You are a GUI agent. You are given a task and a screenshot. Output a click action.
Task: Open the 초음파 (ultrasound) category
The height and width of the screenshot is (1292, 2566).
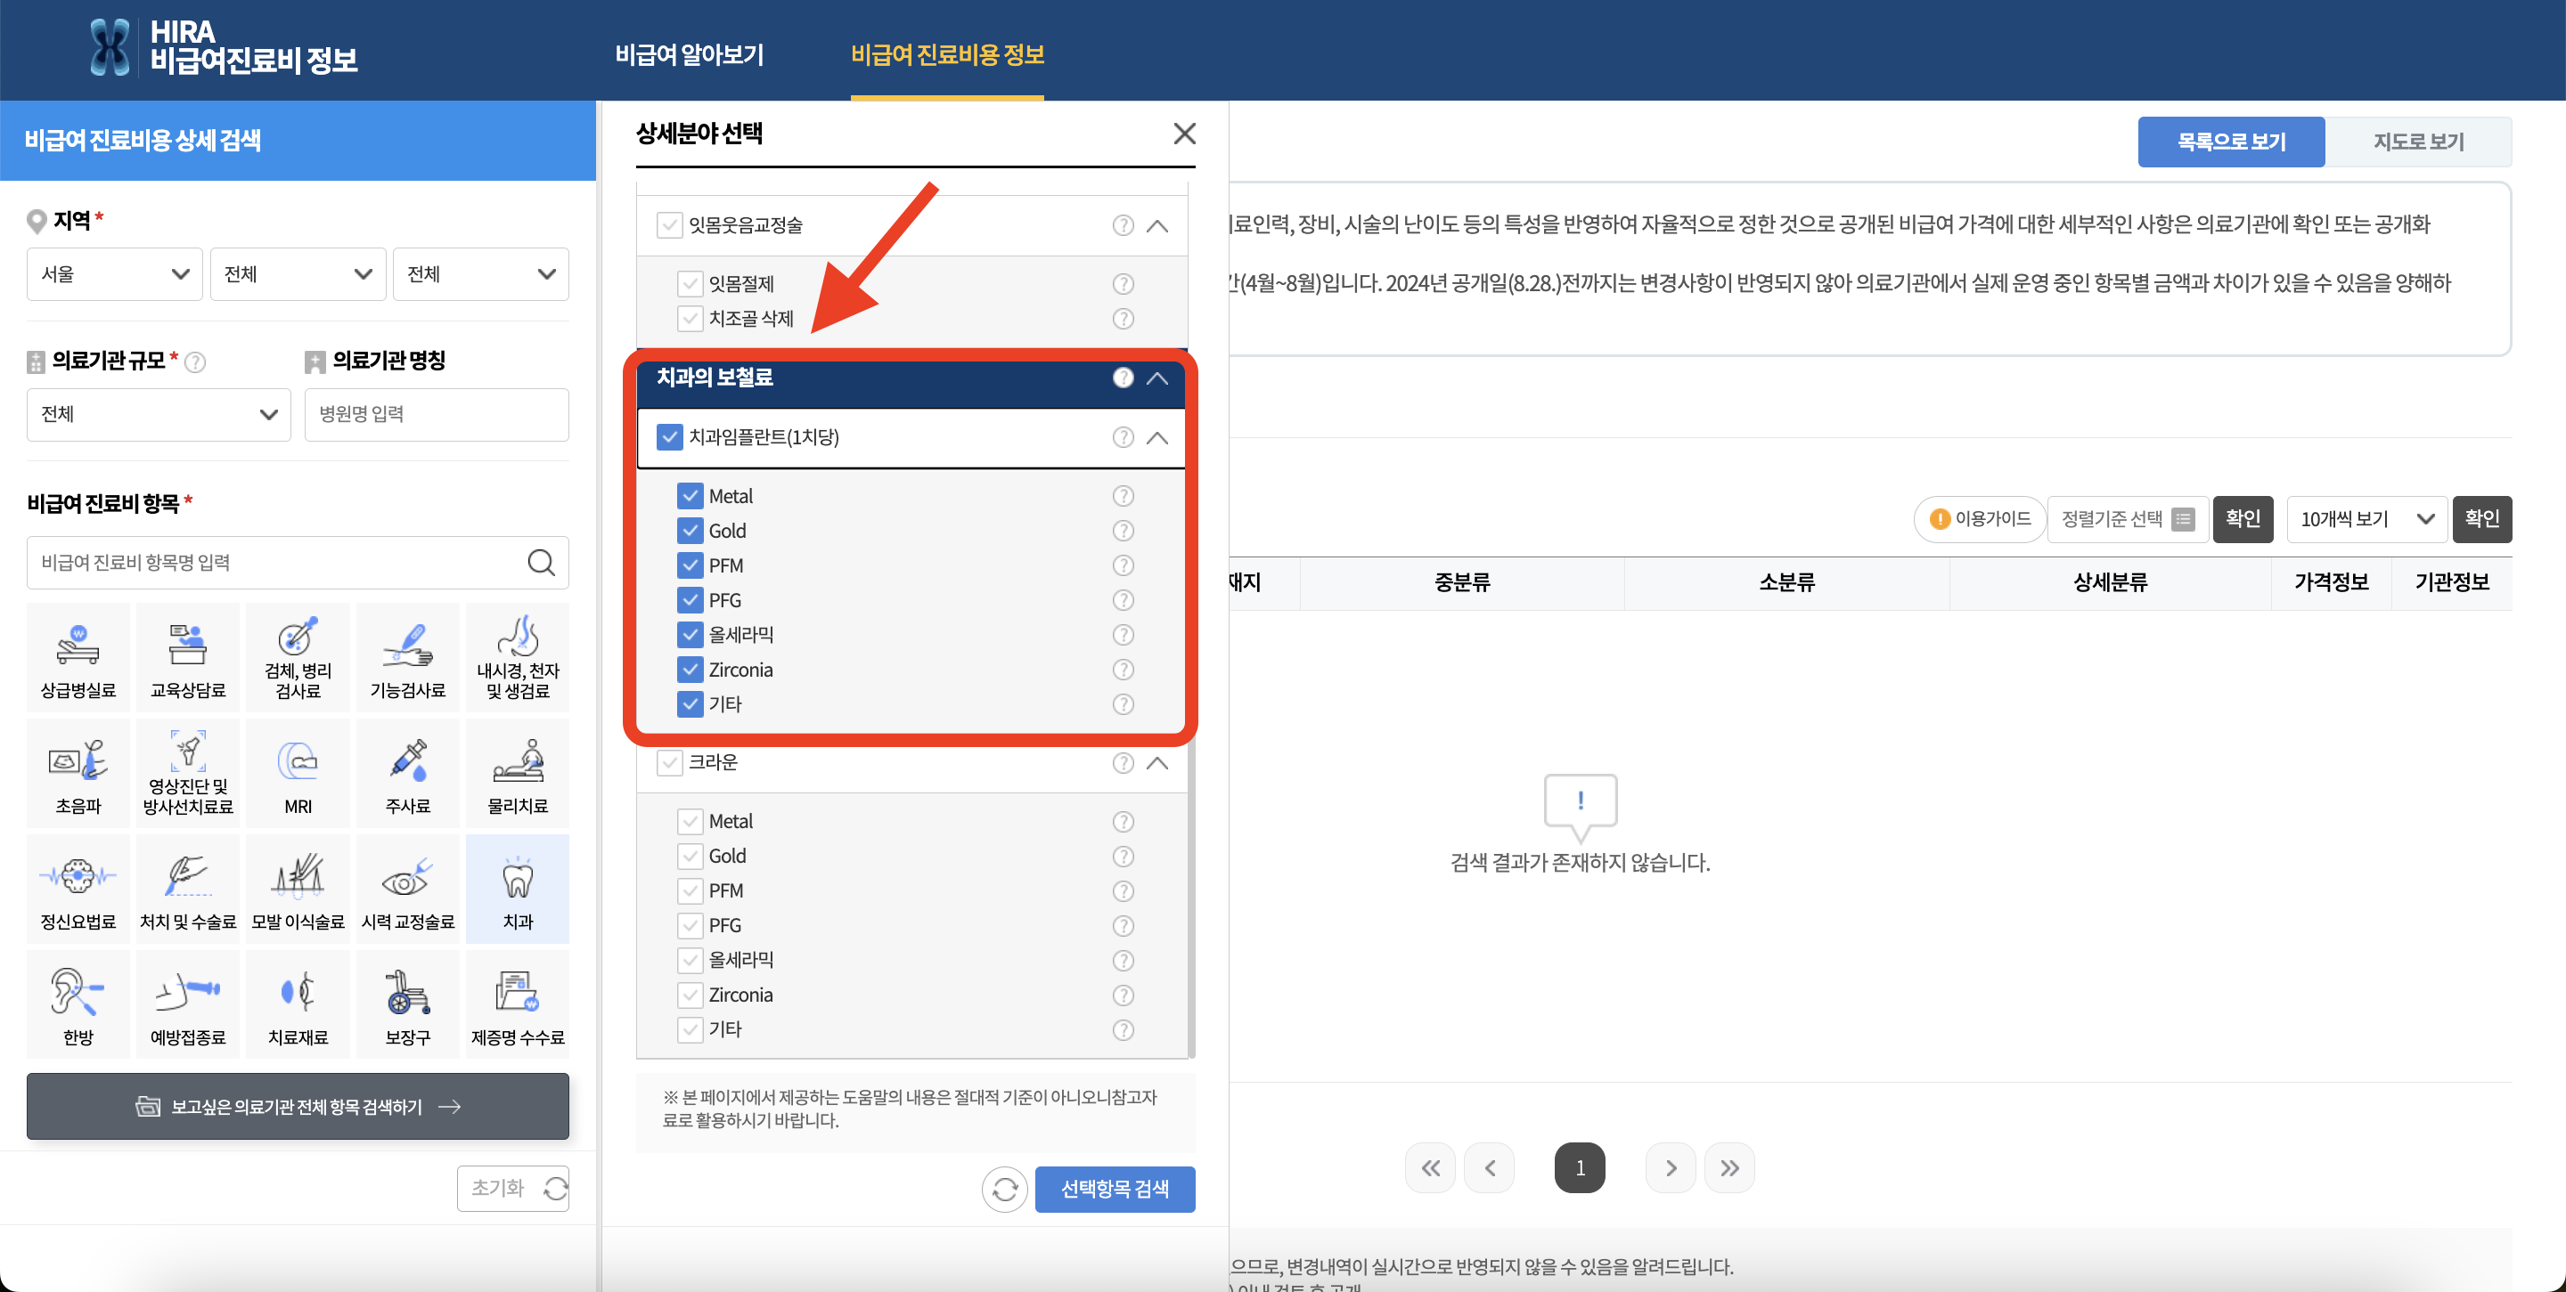point(78,772)
